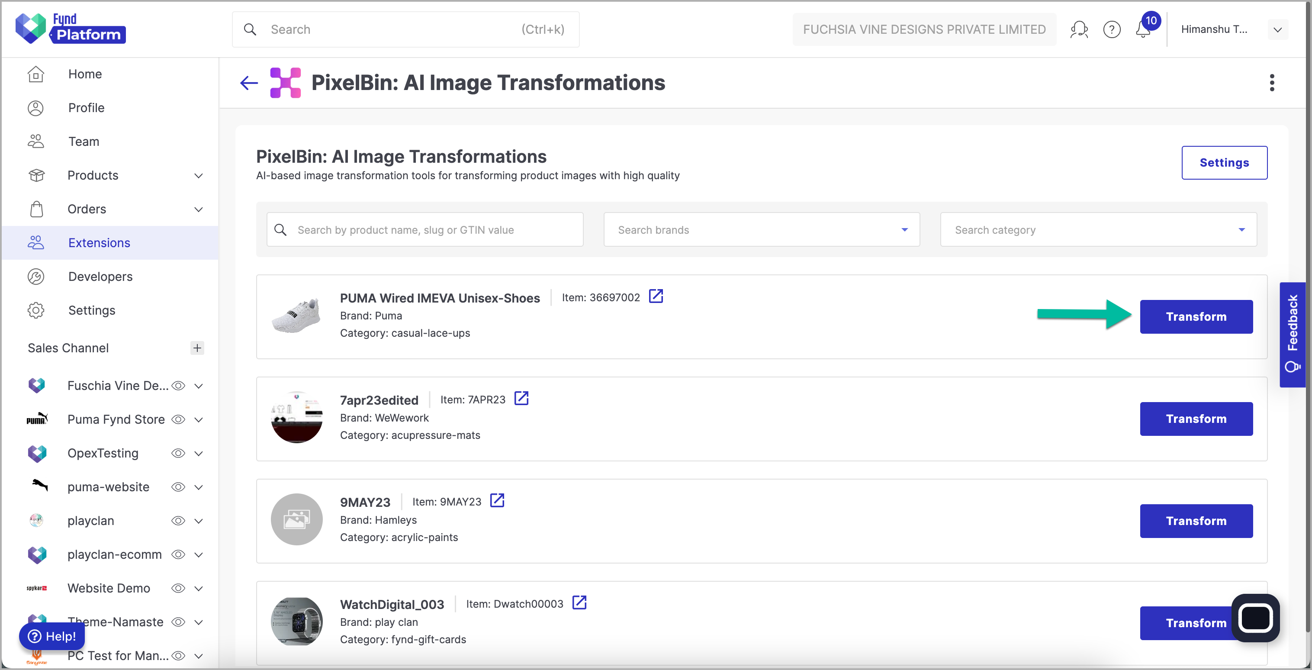1312x670 pixels.
Task: Go to Home in sidebar
Action: tap(110, 74)
